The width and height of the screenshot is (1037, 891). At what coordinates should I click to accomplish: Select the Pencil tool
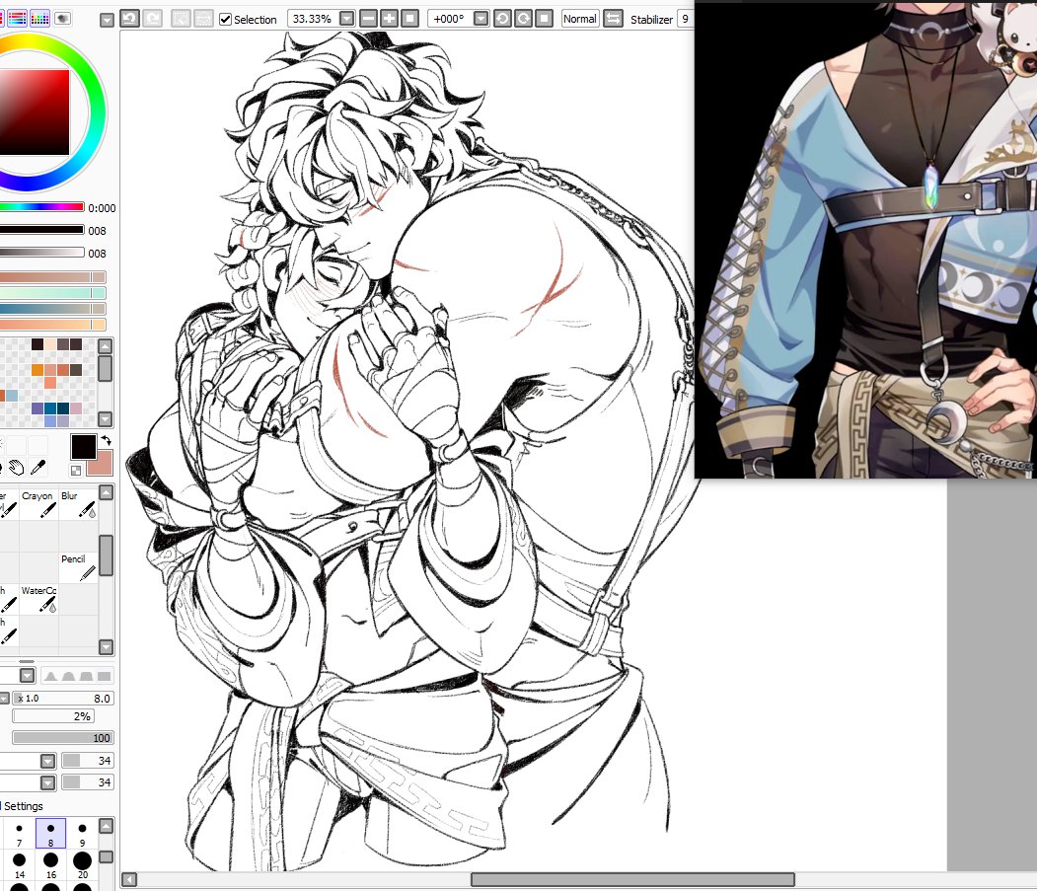click(x=78, y=567)
